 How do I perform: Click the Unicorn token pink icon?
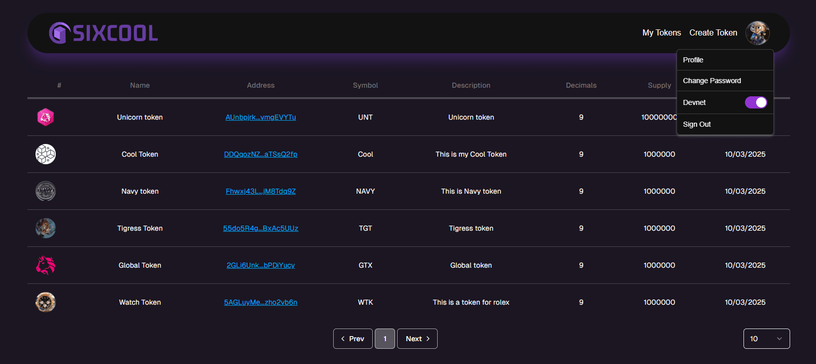[46, 117]
